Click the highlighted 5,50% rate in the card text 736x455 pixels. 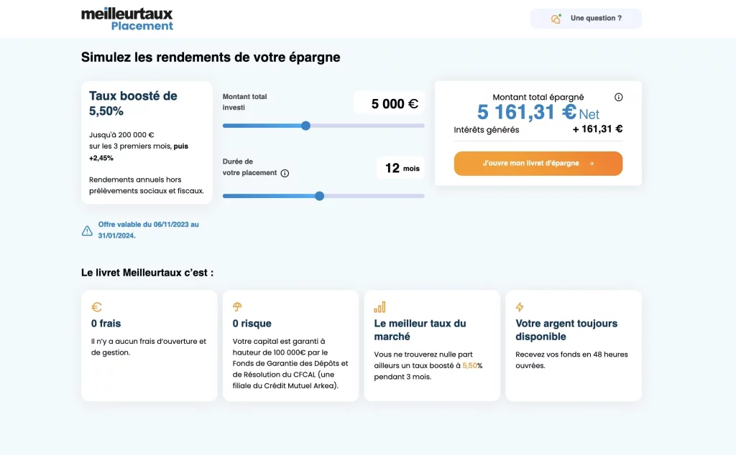(469, 365)
